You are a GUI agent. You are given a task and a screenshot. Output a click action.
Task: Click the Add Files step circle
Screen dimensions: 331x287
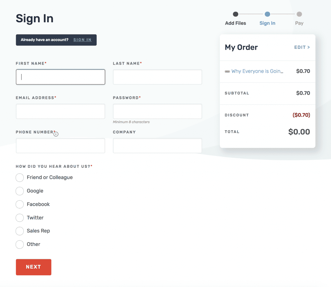tap(236, 14)
